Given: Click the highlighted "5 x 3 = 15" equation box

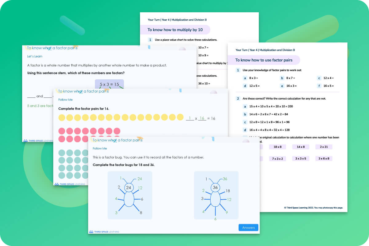Looking at the screenshot, I should [109, 85].
